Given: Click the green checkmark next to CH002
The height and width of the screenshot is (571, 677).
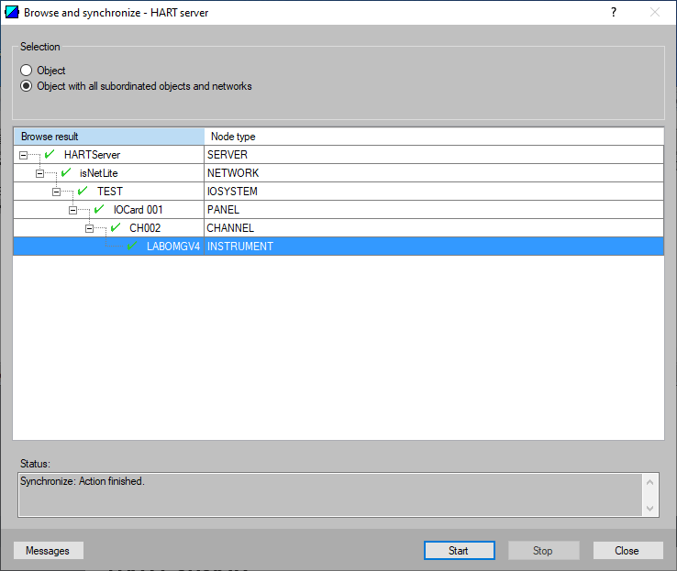Looking at the screenshot, I should point(116,227).
